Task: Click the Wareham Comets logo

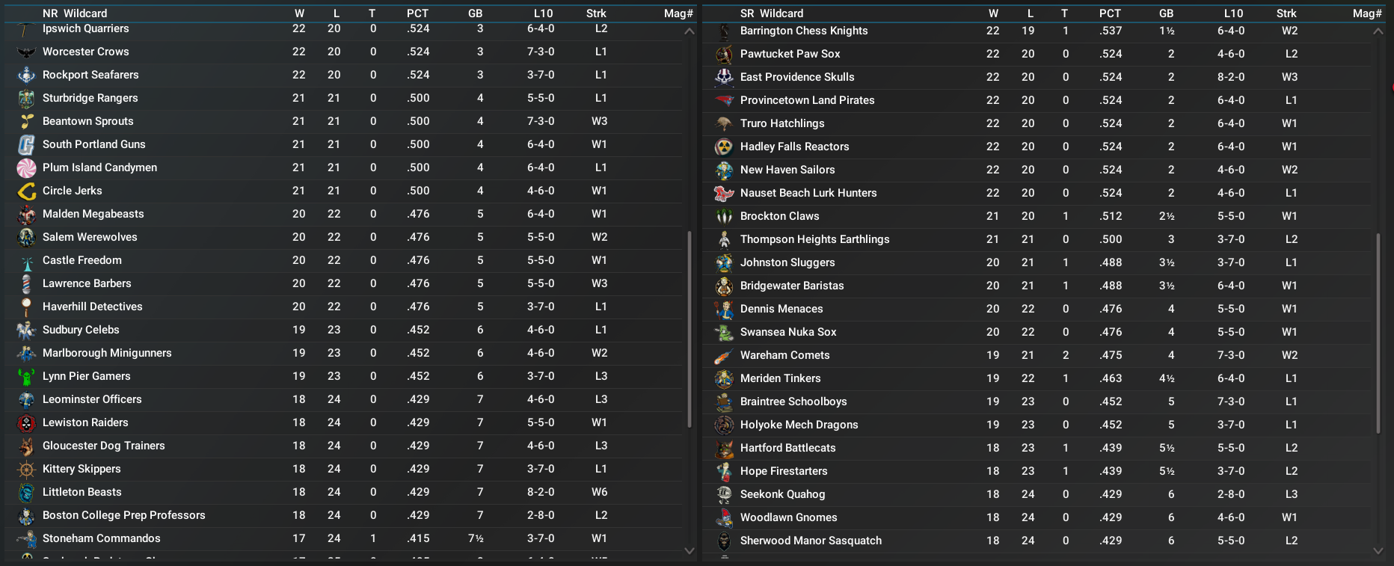Action: click(x=724, y=356)
